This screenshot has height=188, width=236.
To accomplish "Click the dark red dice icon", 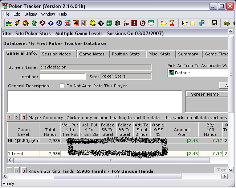I will [134, 23].
